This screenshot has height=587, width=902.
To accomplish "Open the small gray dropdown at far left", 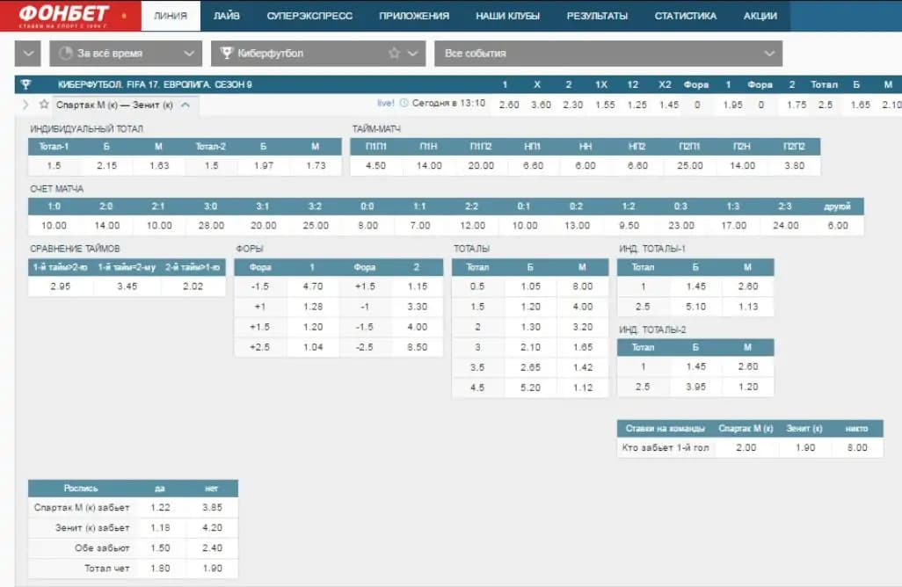I will pyautogui.click(x=27, y=54).
